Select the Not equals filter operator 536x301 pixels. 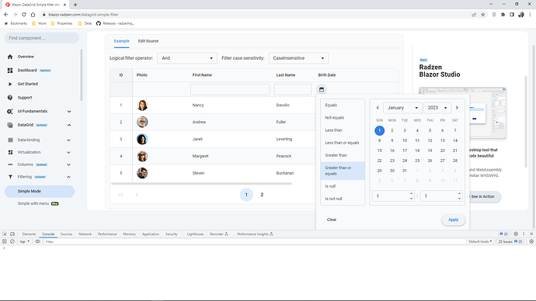click(x=343, y=118)
